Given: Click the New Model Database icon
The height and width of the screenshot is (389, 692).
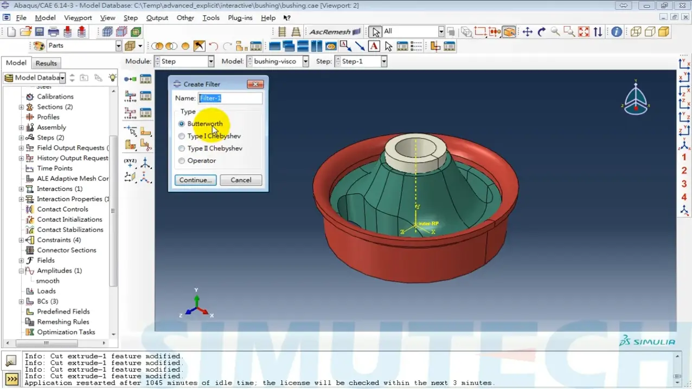Looking at the screenshot, I should pyautogui.click(x=11, y=32).
